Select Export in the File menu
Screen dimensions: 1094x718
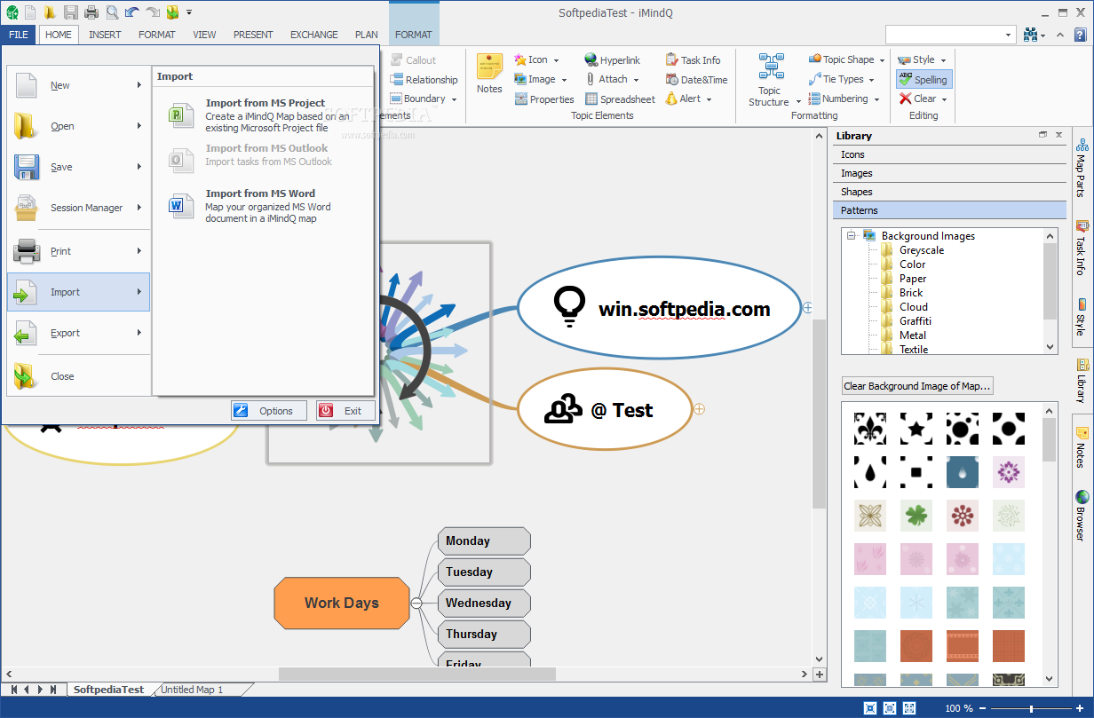(78, 333)
